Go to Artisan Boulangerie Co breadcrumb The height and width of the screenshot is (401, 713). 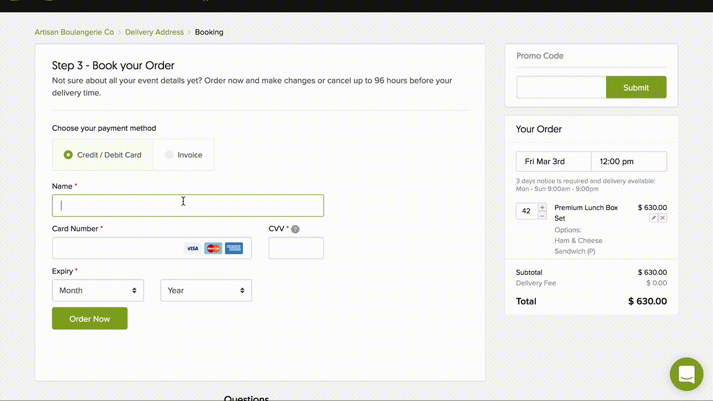[74, 32]
